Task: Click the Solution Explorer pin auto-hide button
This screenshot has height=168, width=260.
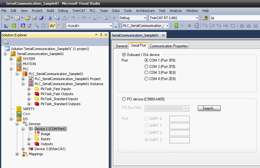Action: point(101,35)
